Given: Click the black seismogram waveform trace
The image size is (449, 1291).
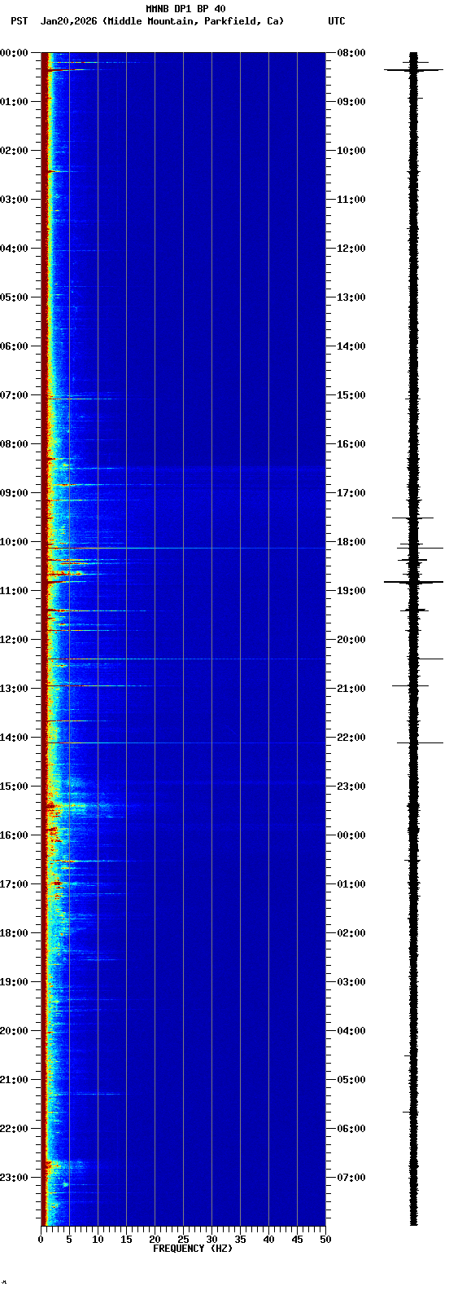Looking at the screenshot, I should [x=413, y=639].
